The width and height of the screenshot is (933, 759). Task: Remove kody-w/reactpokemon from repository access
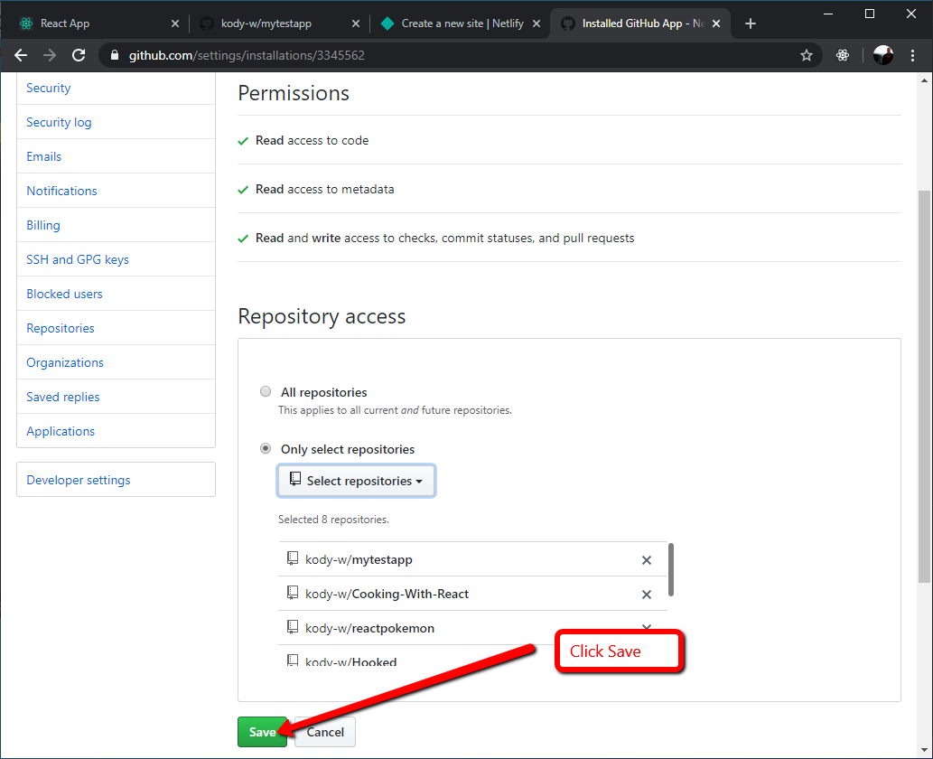click(647, 627)
